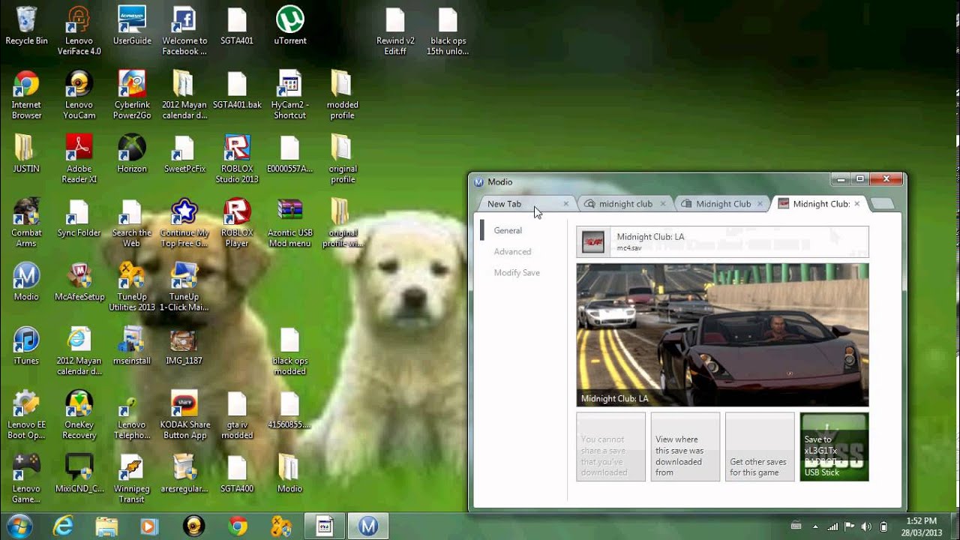
Task: Switch to midnight club search tab
Action: pos(625,204)
